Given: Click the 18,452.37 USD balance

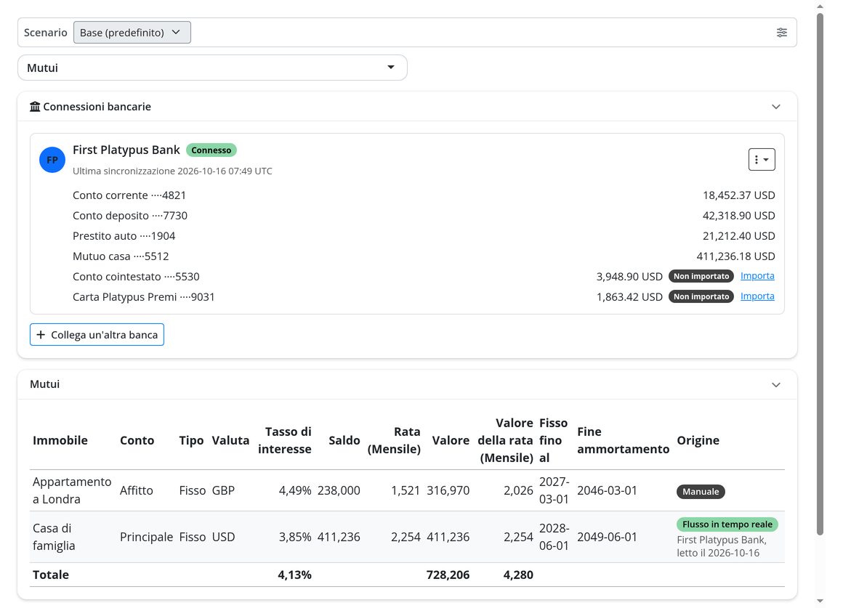Looking at the screenshot, I should (738, 195).
